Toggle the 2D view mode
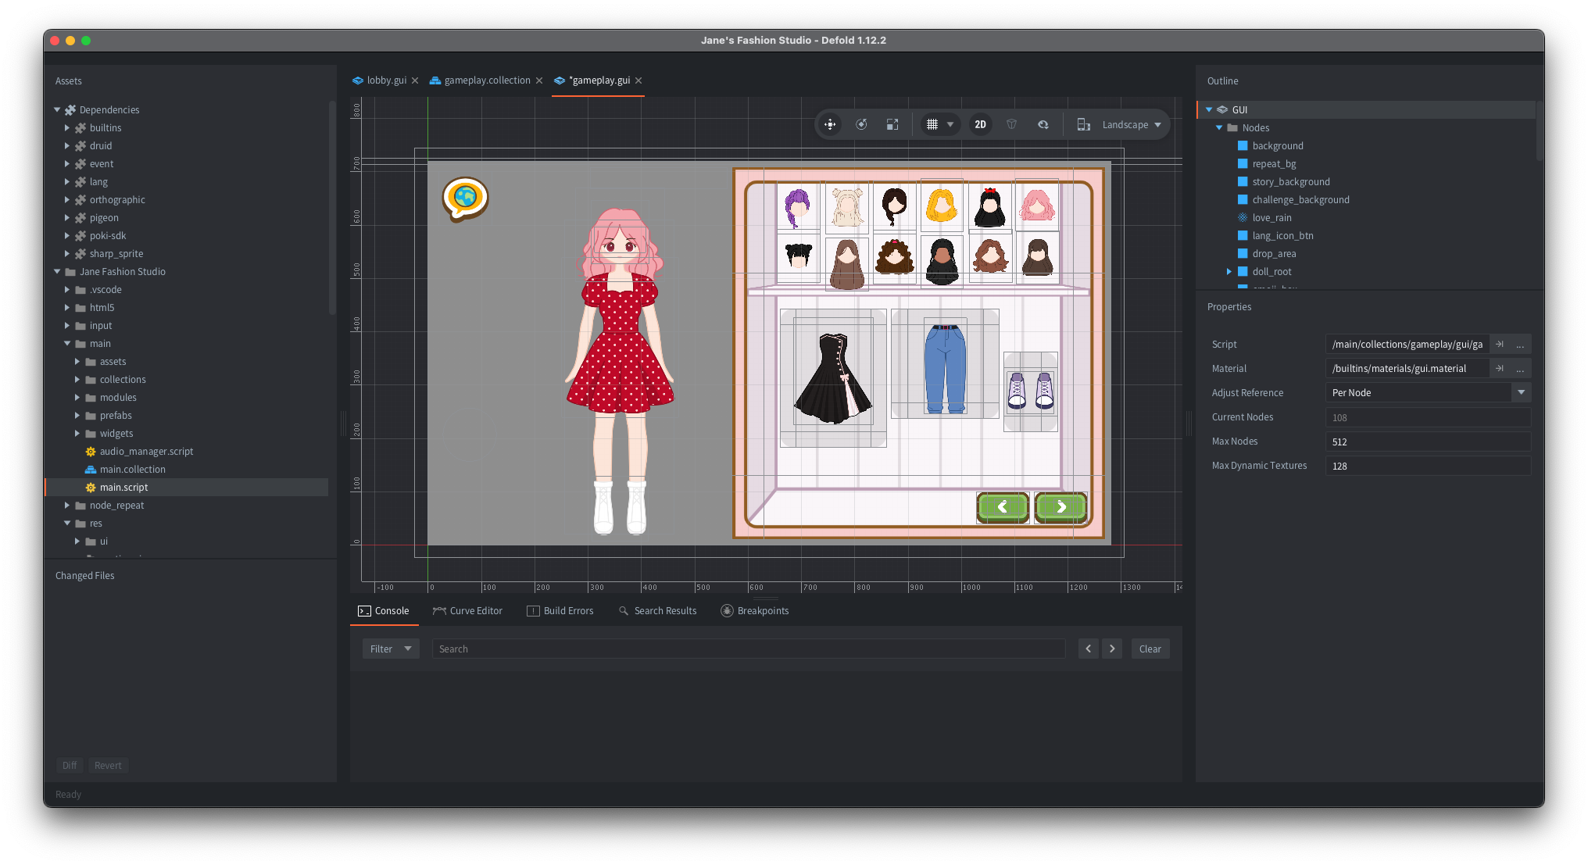This screenshot has width=1588, height=865. (980, 123)
